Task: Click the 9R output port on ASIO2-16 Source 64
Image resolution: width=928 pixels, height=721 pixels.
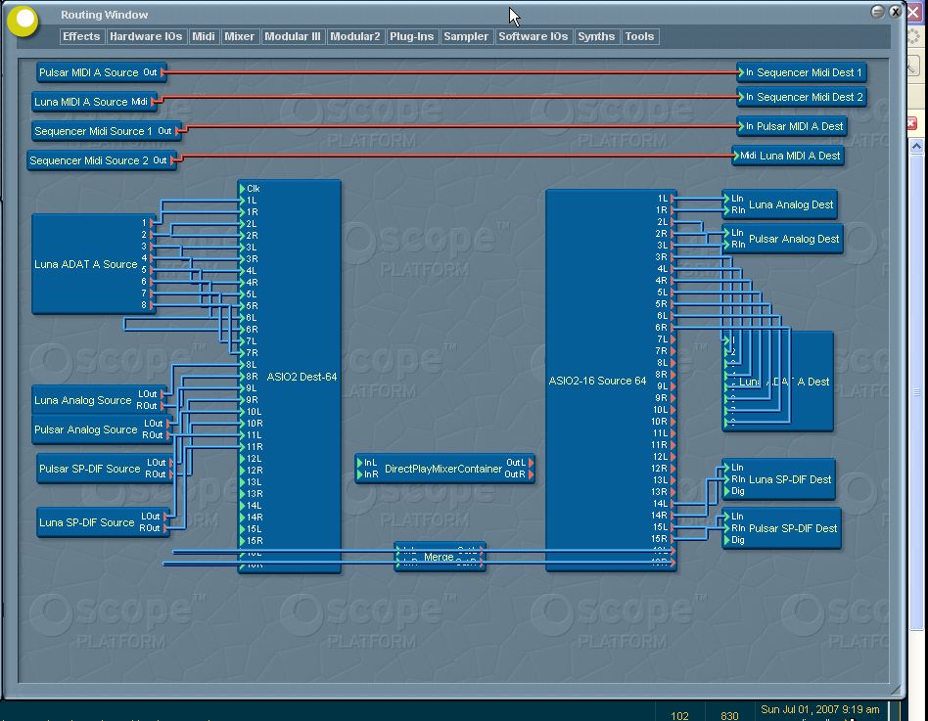Action: pos(673,398)
